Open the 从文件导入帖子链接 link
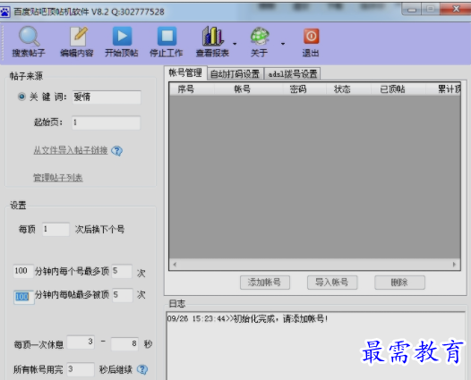 [71, 150]
